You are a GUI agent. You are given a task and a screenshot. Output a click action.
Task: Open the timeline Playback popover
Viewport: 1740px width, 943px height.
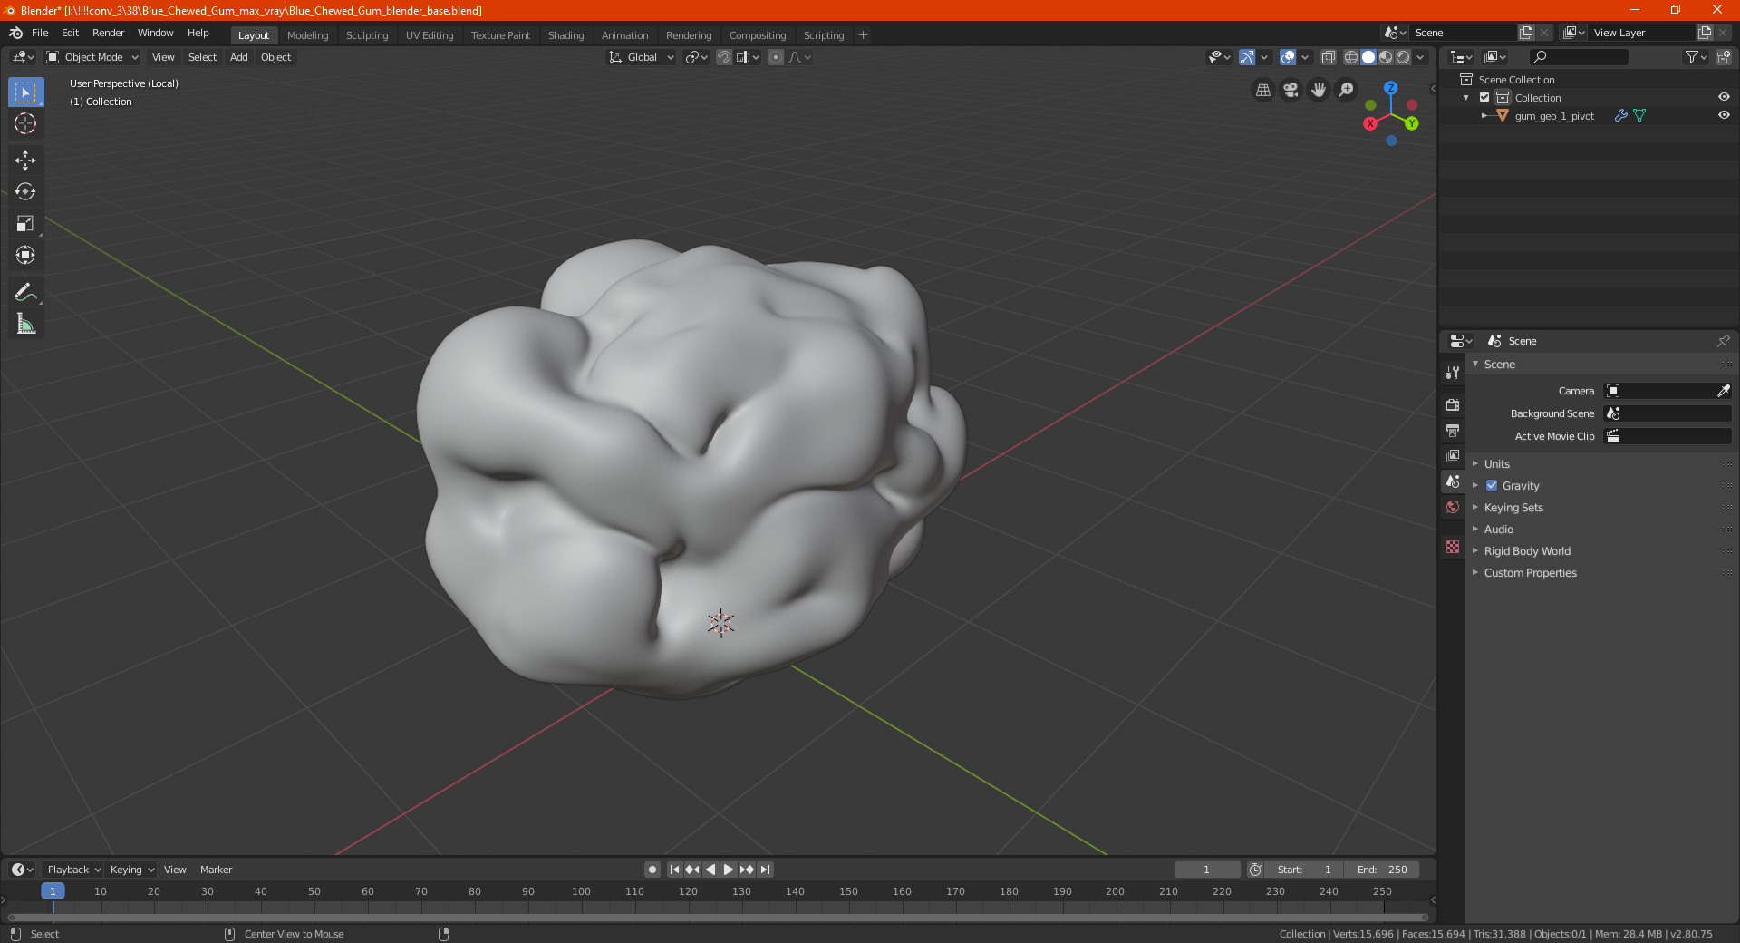point(73,870)
